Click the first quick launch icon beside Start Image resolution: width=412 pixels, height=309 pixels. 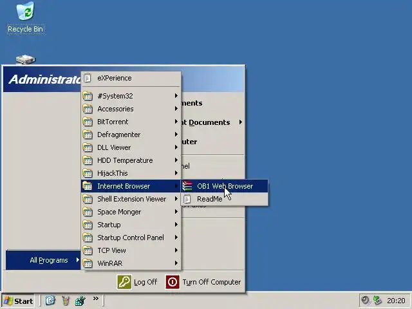click(x=50, y=301)
